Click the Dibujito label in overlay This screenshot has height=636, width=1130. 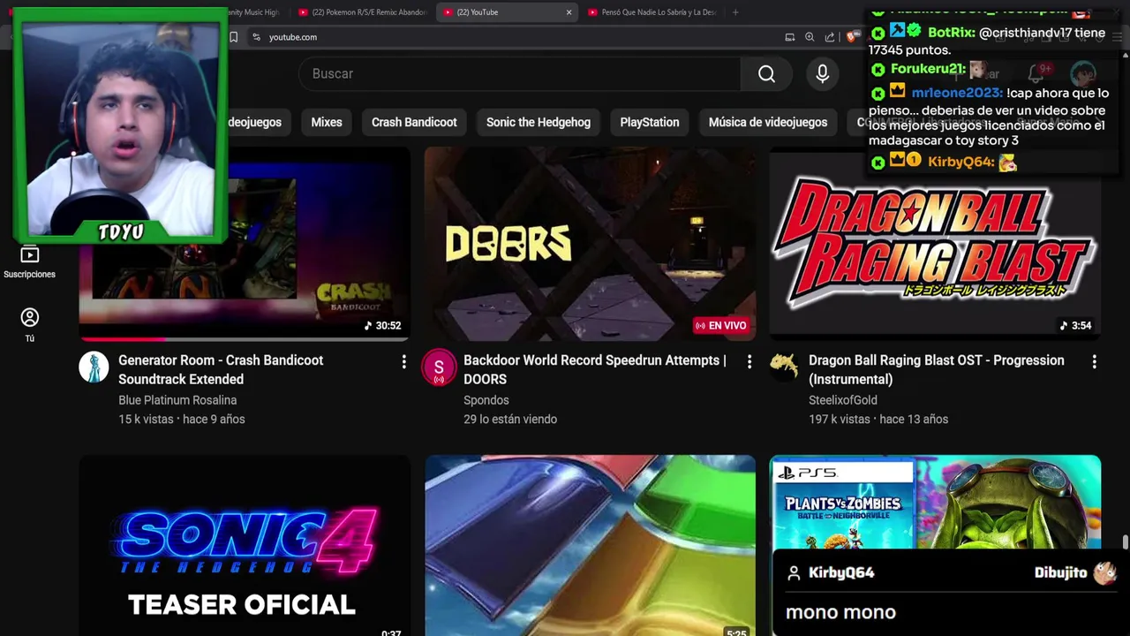pos(1060,572)
